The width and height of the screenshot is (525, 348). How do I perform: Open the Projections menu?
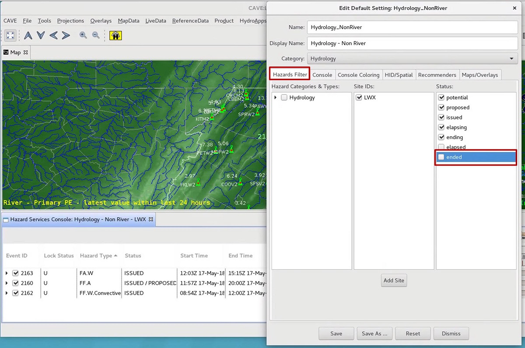[x=70, y=21]
